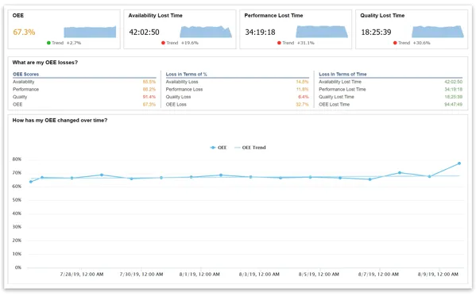This screenshot has height=296, width=476.
Task: Select the Availability Loss row label
Action: pyautogui.click(x=182, y=82)
